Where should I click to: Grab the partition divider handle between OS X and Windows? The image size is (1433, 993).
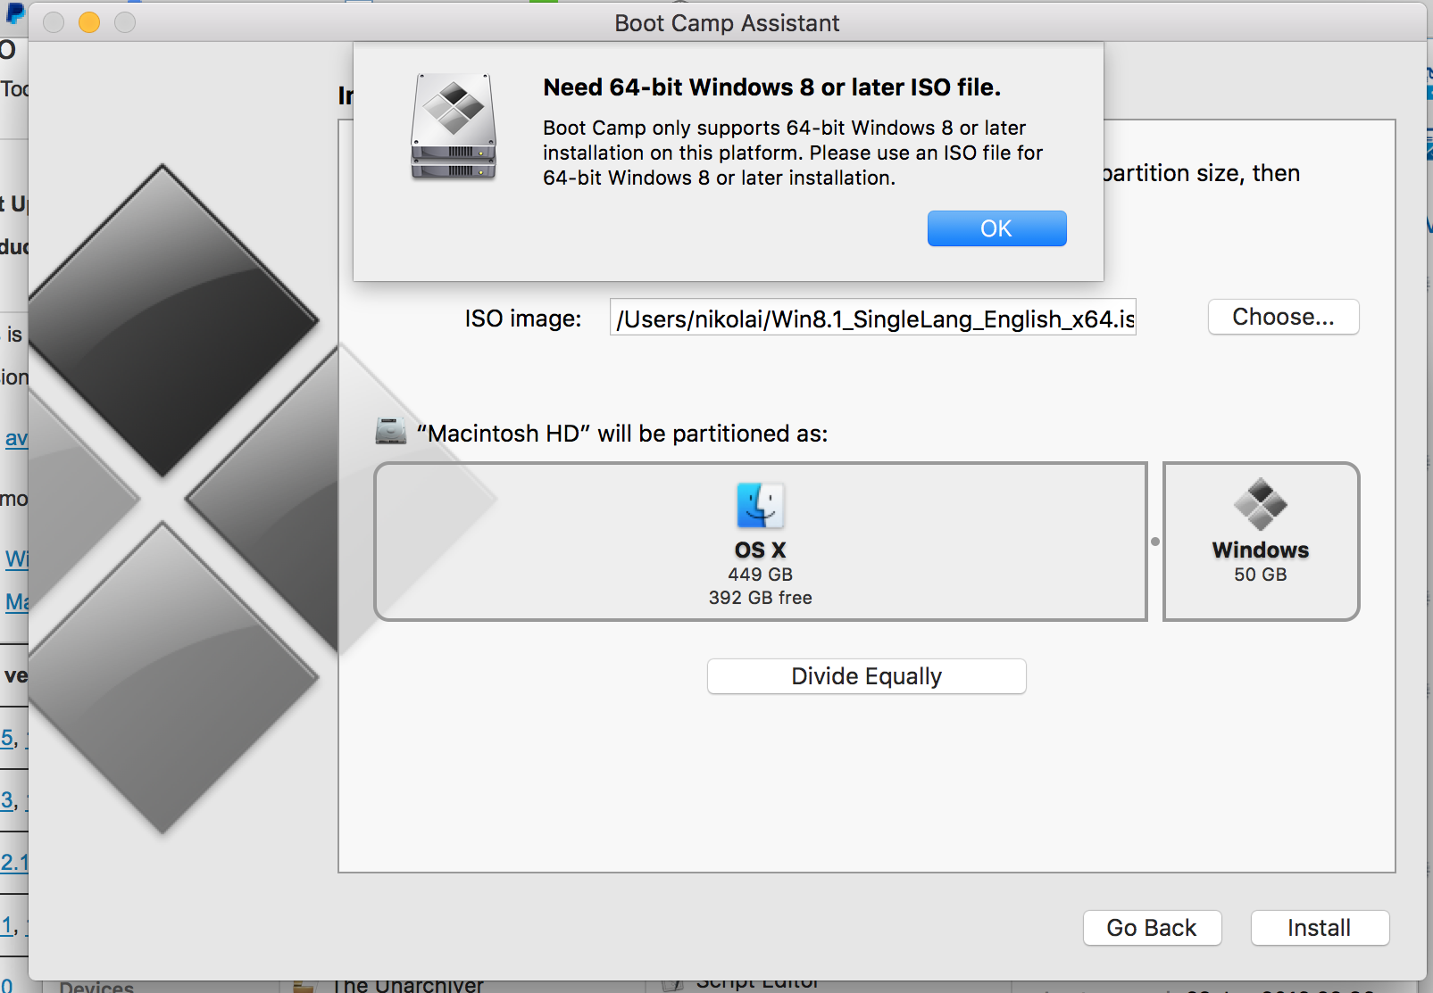[x=1155, y=542]
